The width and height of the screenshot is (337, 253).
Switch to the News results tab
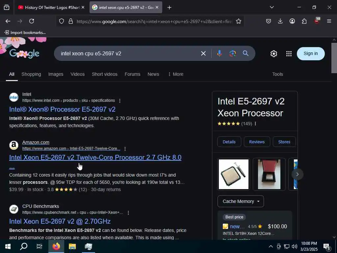tap(153, 74)
